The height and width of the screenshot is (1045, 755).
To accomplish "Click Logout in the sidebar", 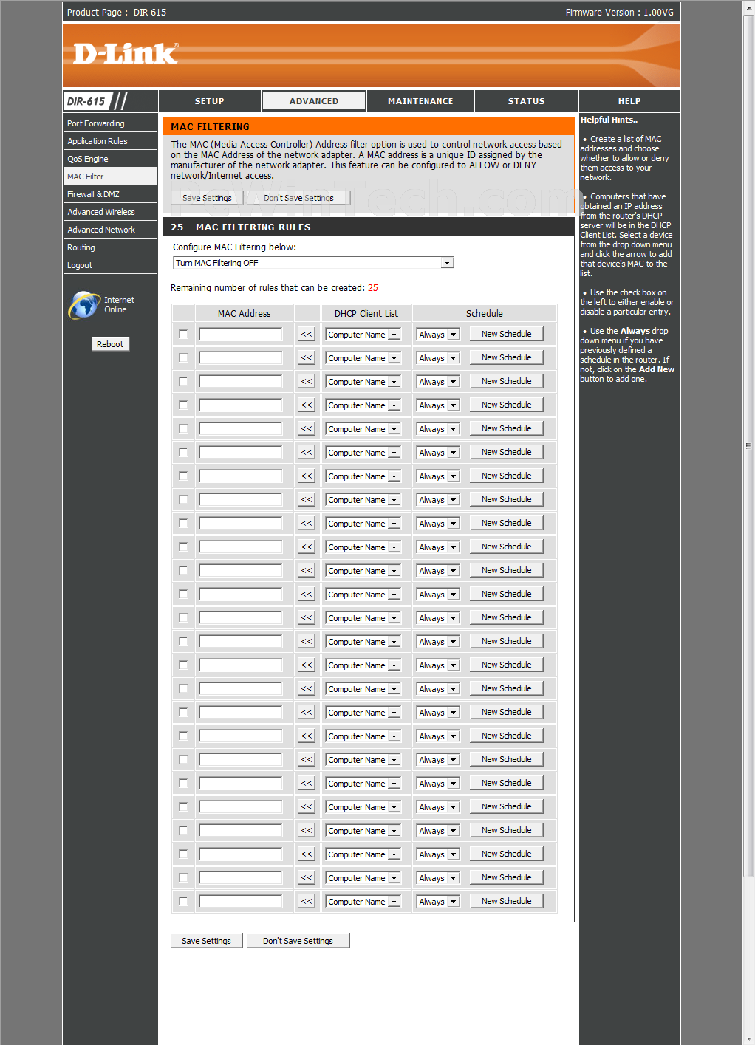I will point(110,265).
